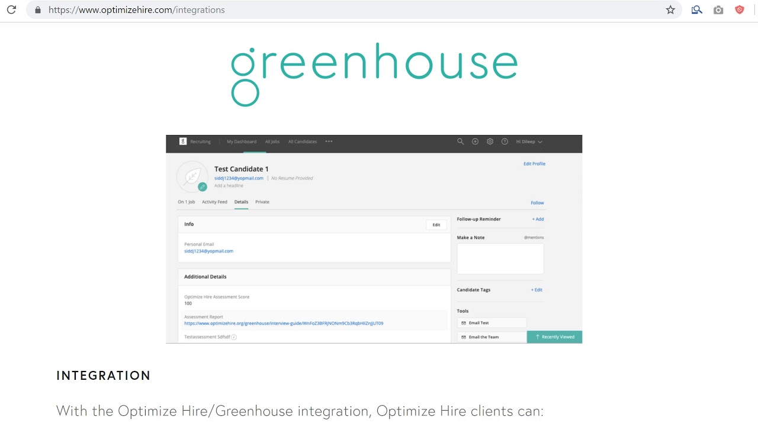Click the browser address bar URL
Image resolution: width=758 pixels, height=426 pixels.
pos(137,10)
